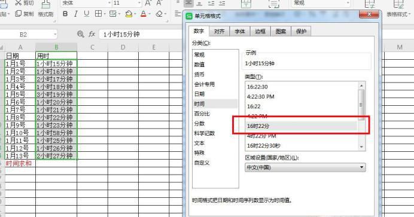Viewport: 414px width, 217px height.
Task: Click the cell borders icon
Action: pos(98,14)
